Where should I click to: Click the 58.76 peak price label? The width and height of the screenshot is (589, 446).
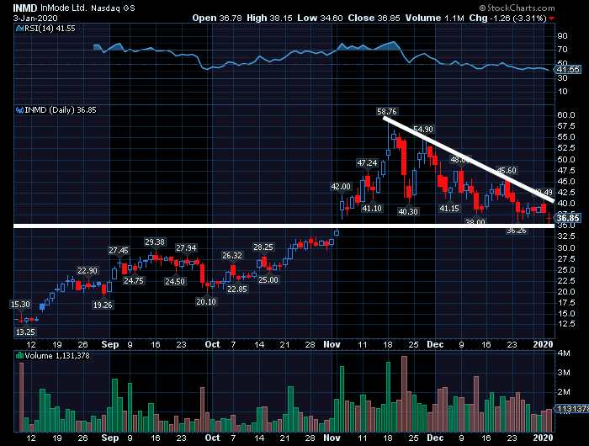click(386, 112)
